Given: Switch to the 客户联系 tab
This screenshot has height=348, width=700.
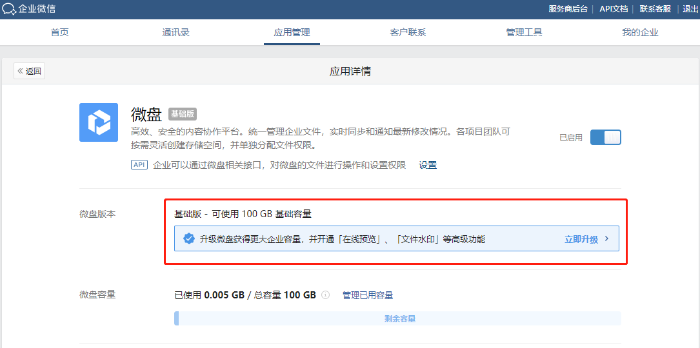Looking at the screenshot, I should [408, 32].
